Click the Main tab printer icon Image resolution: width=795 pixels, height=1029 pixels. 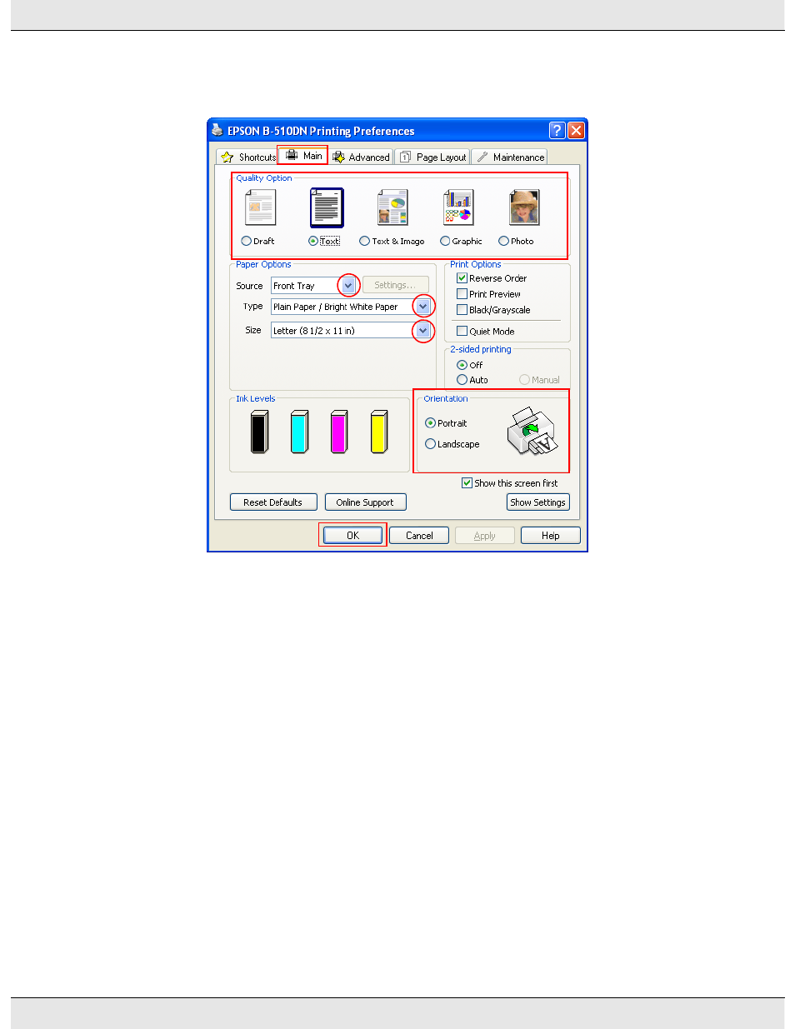pyautogui.click(x=292, y=155)
